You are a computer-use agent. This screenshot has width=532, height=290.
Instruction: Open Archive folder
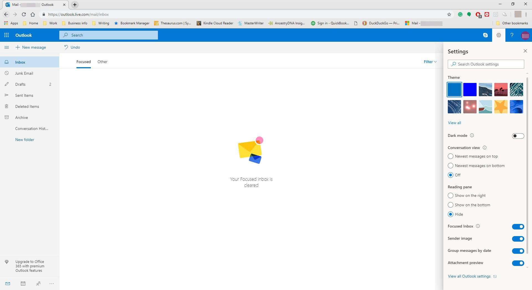click(x=29, y=117)
